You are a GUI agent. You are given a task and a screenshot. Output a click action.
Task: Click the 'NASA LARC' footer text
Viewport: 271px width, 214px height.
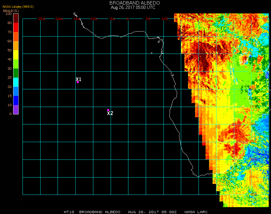pyautogui.click(x=196, y=212)
